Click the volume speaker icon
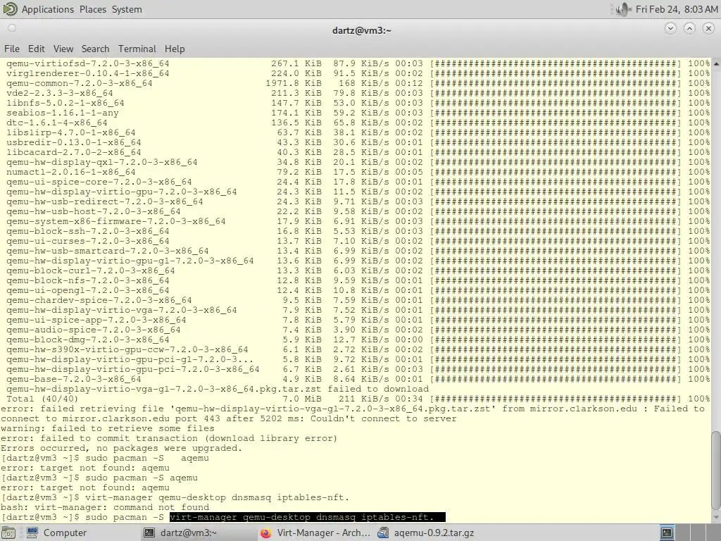 [x=622, y=9]
